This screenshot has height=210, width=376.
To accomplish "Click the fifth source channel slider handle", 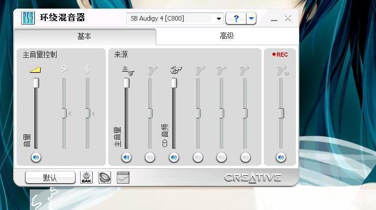I will point(221,113).
